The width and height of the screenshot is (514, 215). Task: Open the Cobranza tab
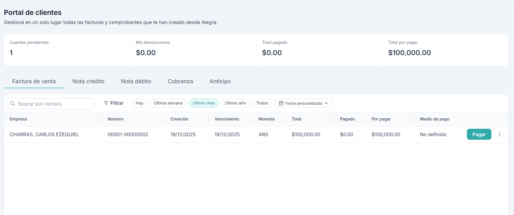(180, 81)
